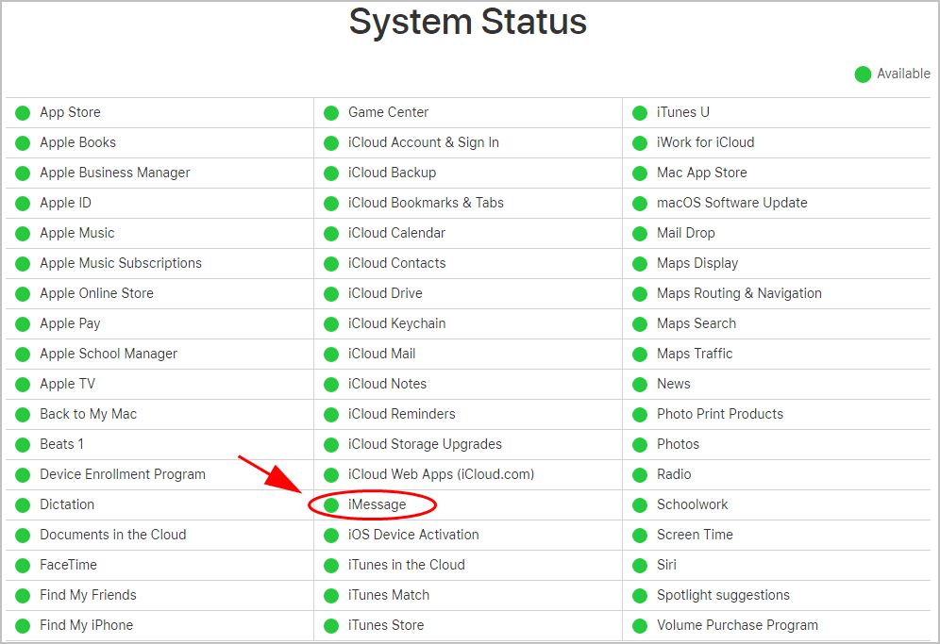Click the green status dot next to Siri

(640, 566)
